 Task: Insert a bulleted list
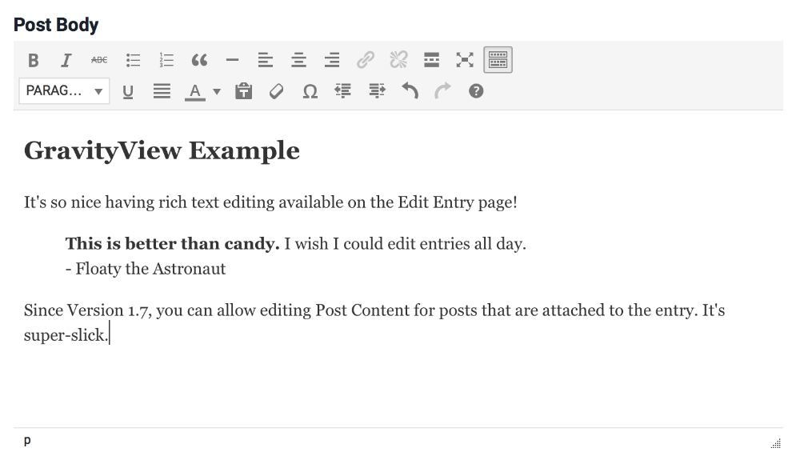pos(133,60)
